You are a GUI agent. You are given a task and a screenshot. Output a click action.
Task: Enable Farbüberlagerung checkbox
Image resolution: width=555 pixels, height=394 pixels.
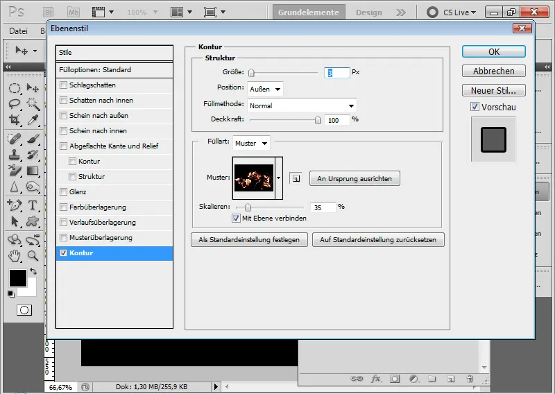coord(63,207)
